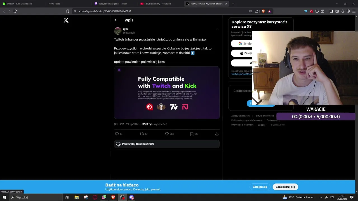Screen dimensions: 358x201
Task: Open the Brave Shields lion icon
Action: coord(263,11)
